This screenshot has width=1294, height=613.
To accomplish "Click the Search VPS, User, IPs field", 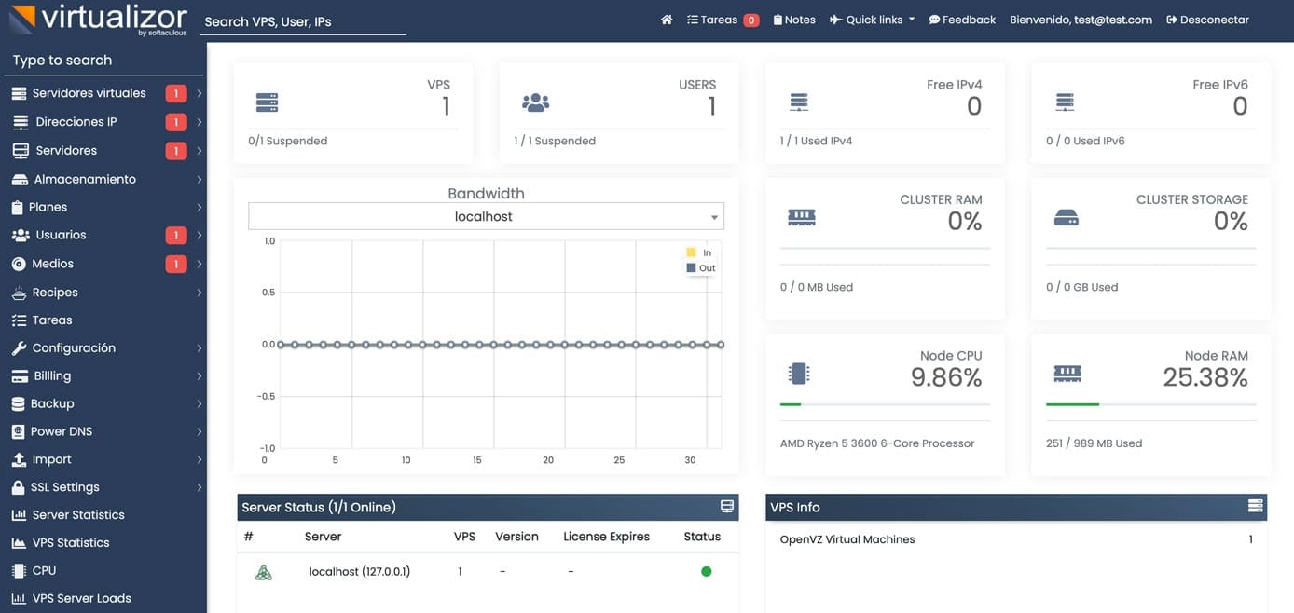I will point(303,20).
